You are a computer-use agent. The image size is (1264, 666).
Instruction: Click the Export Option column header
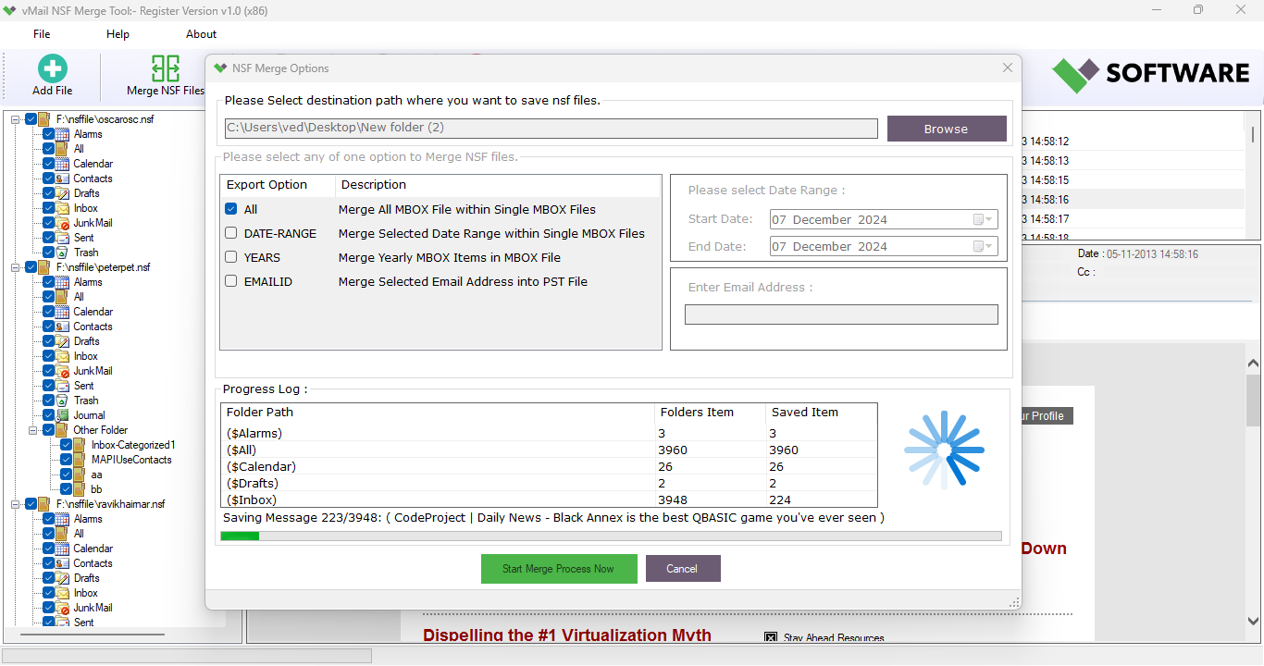pyautogui.click(x=278, y=185)
